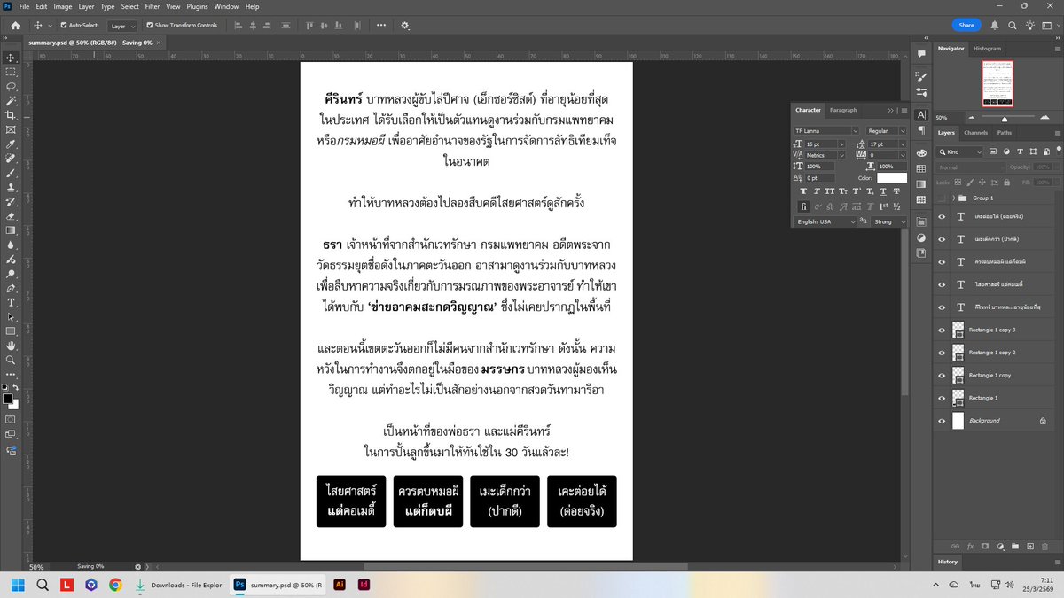Open the Filter menu

[153, 6]
